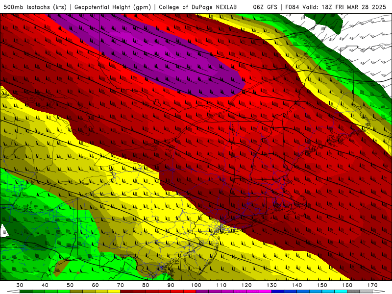Click the 80 label on the color scale
The width and height of the screenshot is (392, 294).
[146, 285]
